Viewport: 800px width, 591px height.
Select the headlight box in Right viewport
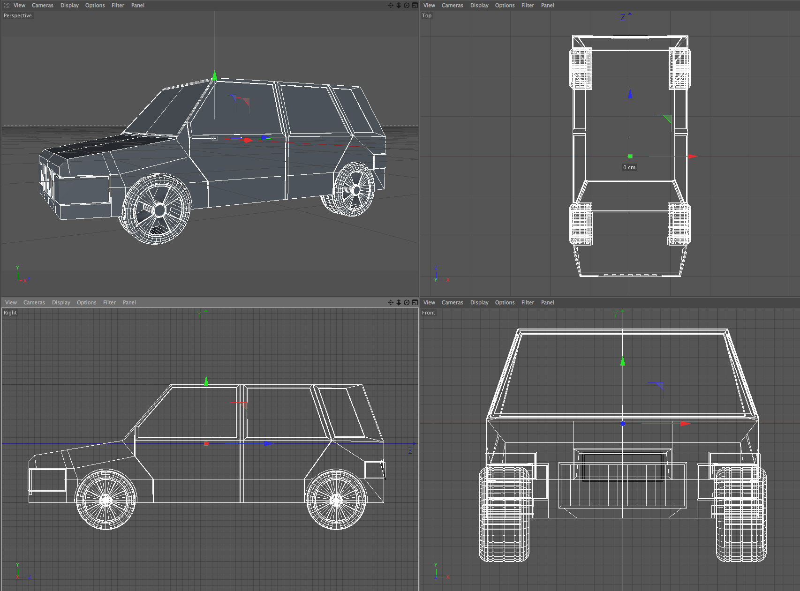coord(47,480)
